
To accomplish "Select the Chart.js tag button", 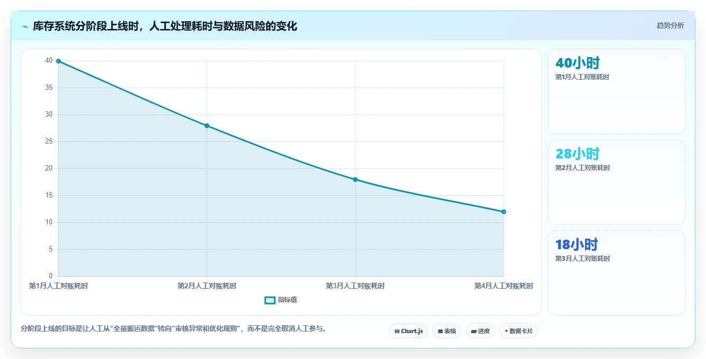I will click(x=408, y=331).
